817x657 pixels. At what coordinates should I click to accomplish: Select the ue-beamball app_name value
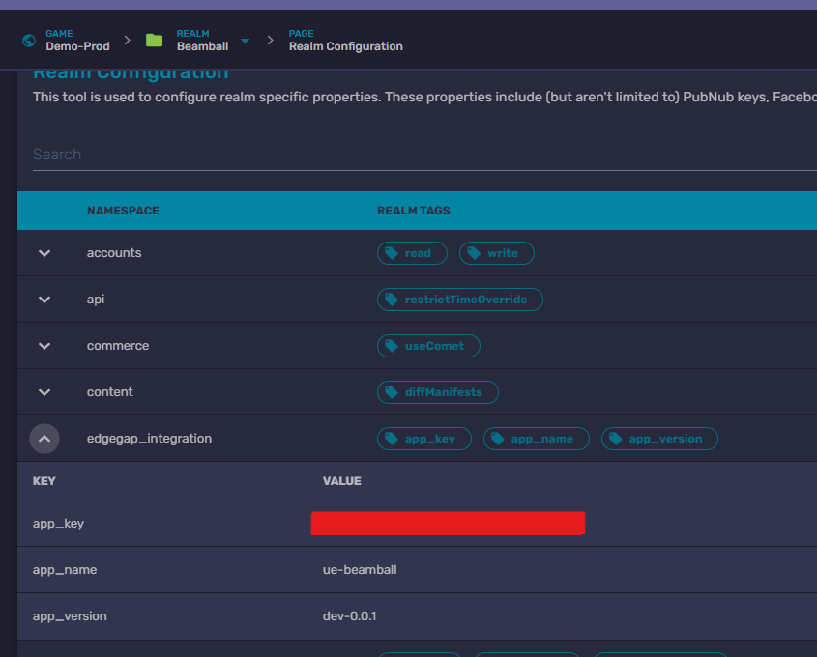pyautogui.click(x=360, y=570)
